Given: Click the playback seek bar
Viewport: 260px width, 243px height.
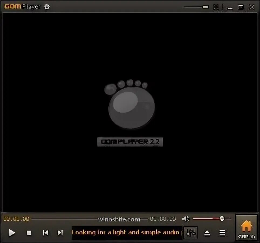Looking at the screenshot, I should point(90,219).
